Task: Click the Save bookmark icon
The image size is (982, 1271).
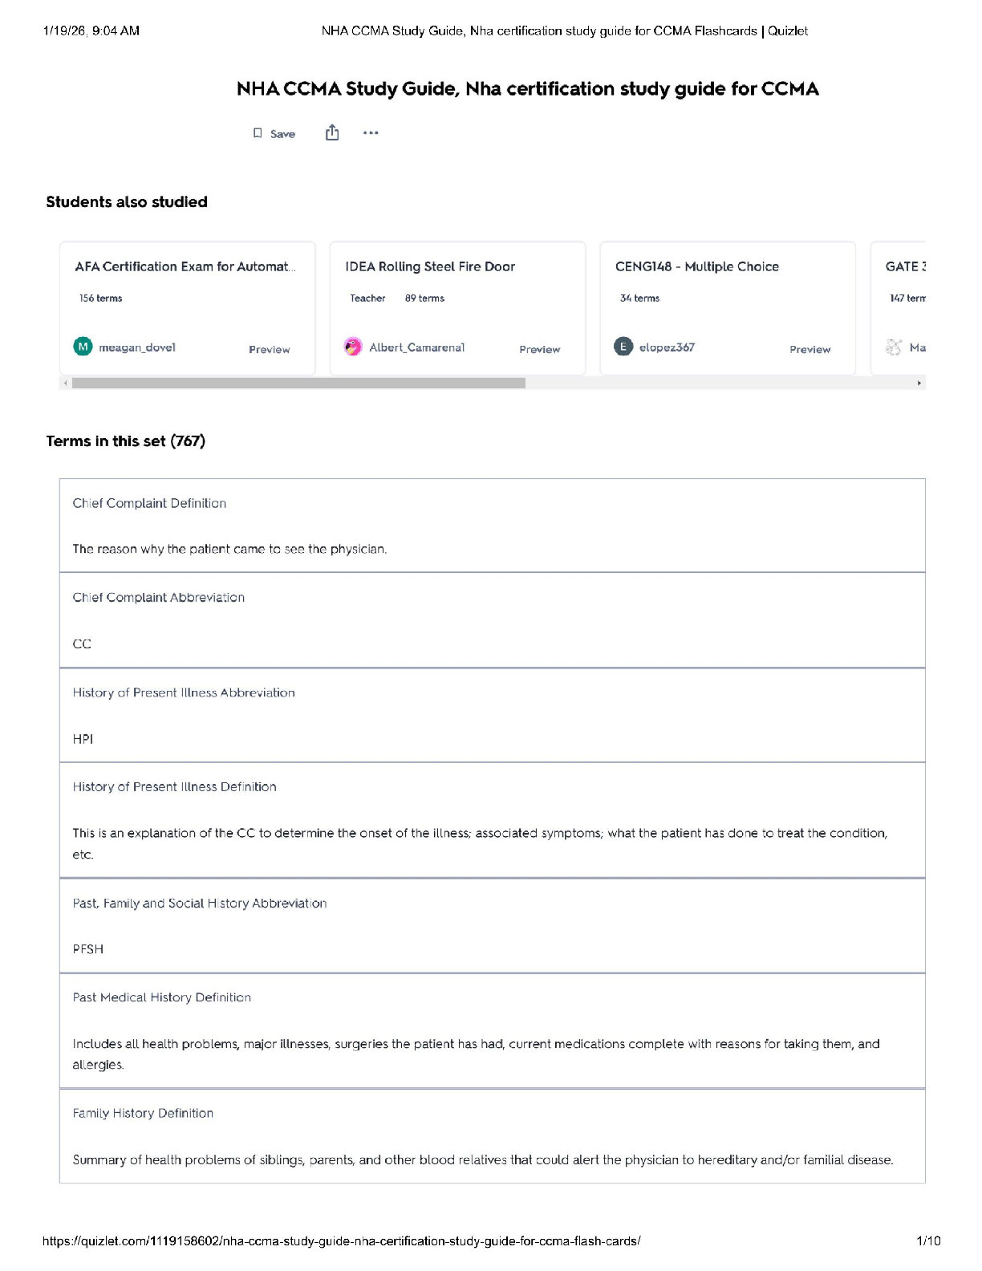Action: [x=258, y=133]
